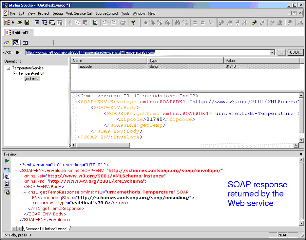Image resolution: width=306 pixels, height=240 pixels.
Task: Collapse the TemperaturePort tree node
Action: [15, 73]
